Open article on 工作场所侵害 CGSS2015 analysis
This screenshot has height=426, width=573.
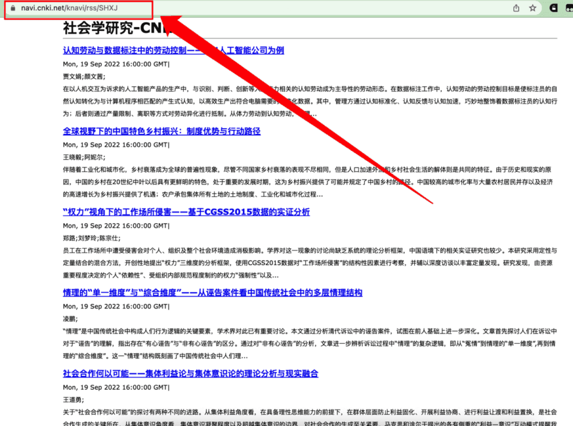pyautogui.click(x=186, y=212)
